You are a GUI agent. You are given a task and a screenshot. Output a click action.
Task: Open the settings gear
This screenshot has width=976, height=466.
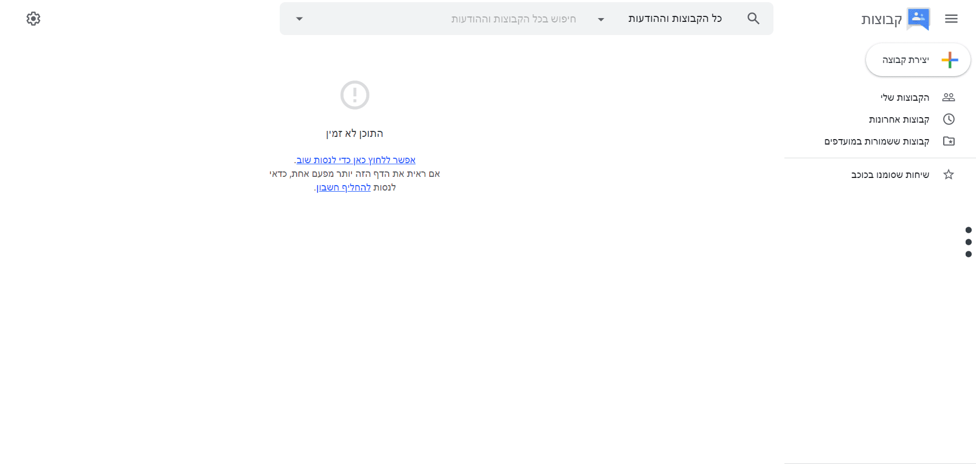point(33,19)
